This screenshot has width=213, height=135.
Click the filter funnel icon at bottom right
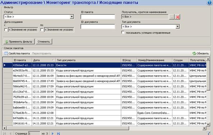coord(209,133)
